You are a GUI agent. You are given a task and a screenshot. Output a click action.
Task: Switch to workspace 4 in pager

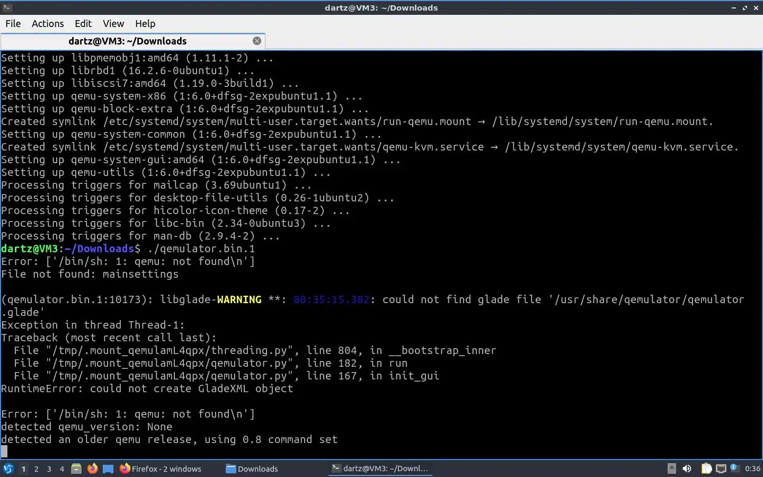(62, 469)
